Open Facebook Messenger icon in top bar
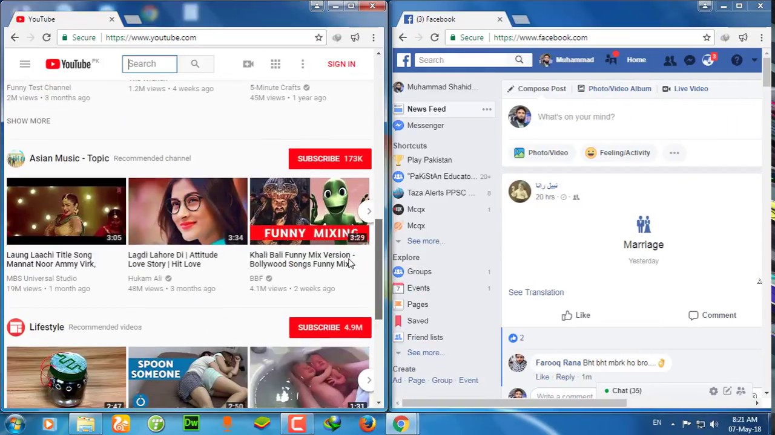Viewport: 775px width, 435px height. pyautogui.click(x=690, y=60)
